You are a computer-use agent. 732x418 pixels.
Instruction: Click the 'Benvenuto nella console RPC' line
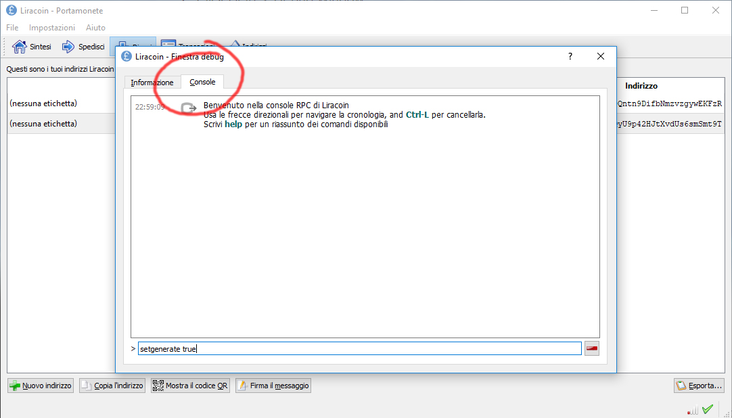[x=277, y=106]
